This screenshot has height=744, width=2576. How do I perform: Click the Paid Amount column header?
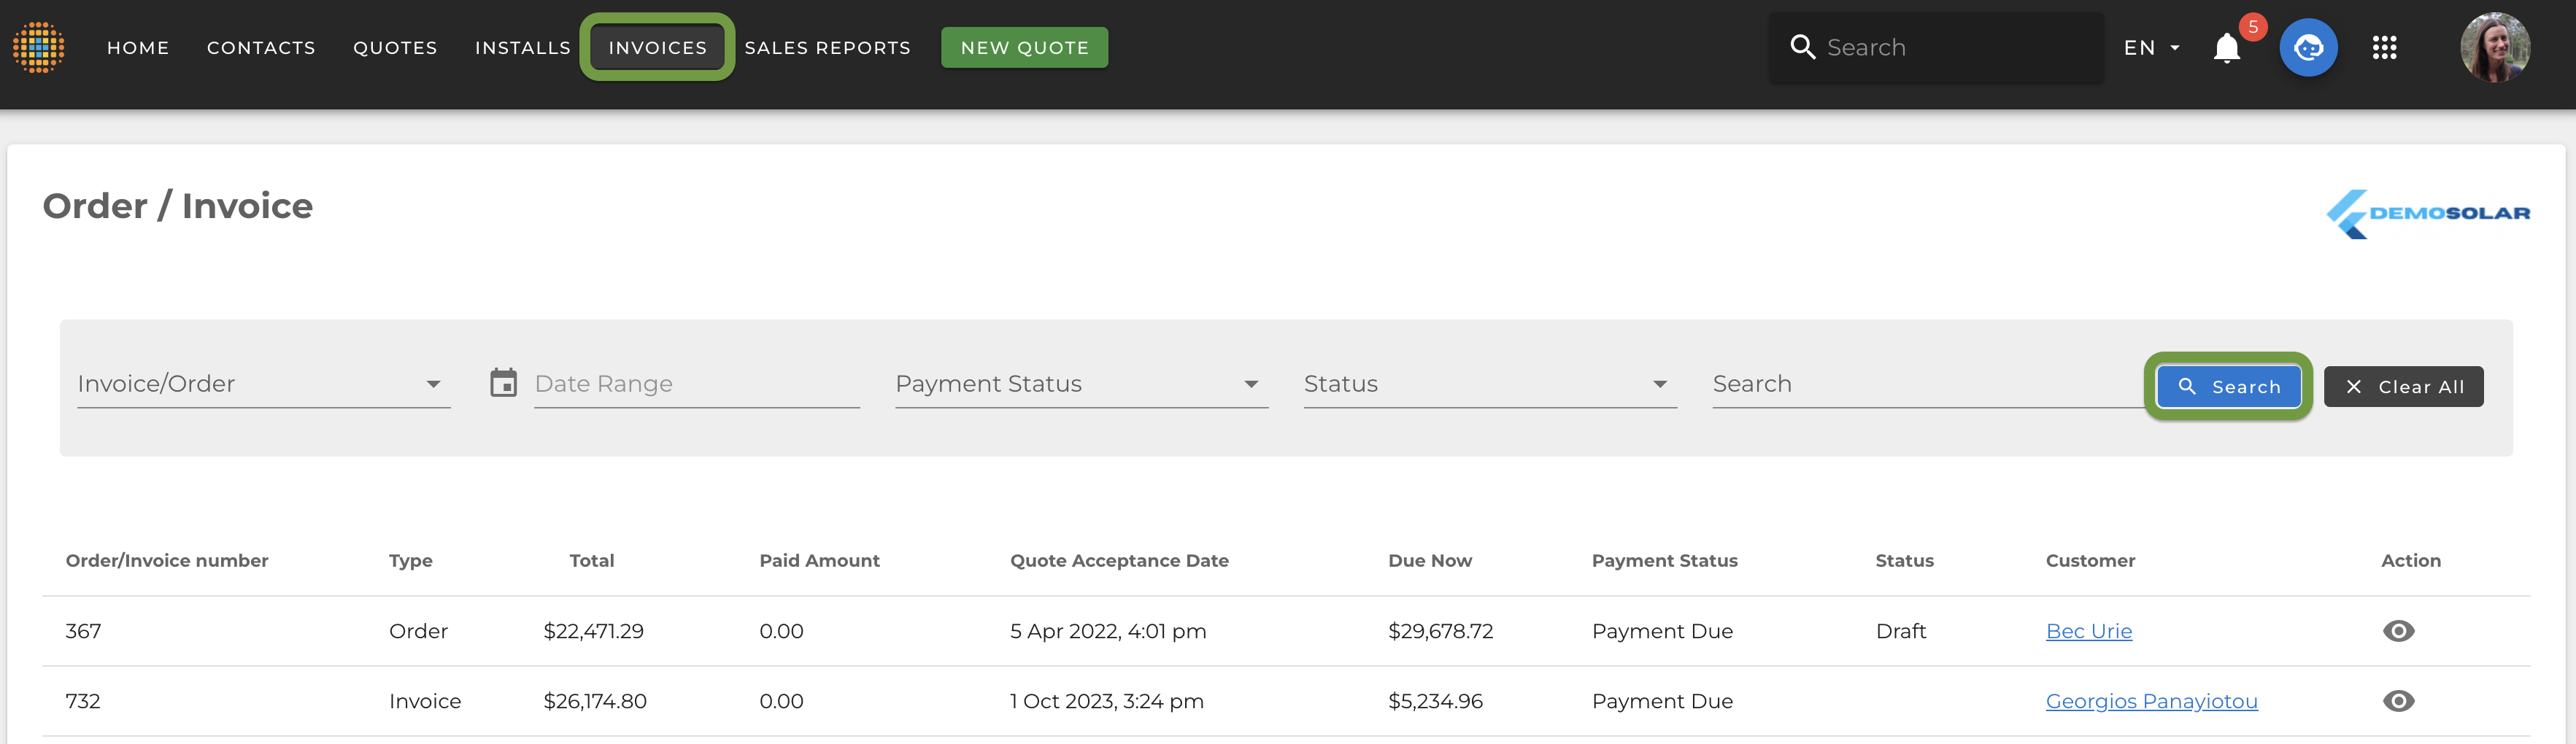pyautogui.click(x=819, y=561)
